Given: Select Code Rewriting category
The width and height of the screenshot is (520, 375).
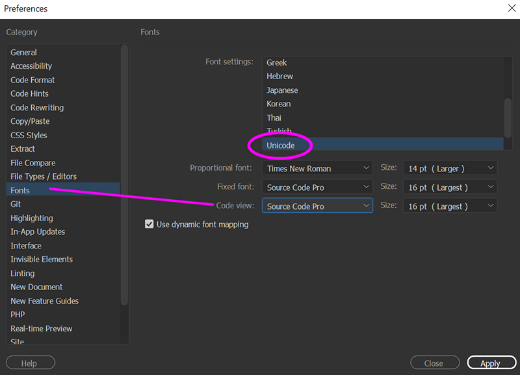Looking at the screenshot, I should (x=63, y=108).
